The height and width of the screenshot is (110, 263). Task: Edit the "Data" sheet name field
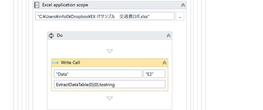98,74
